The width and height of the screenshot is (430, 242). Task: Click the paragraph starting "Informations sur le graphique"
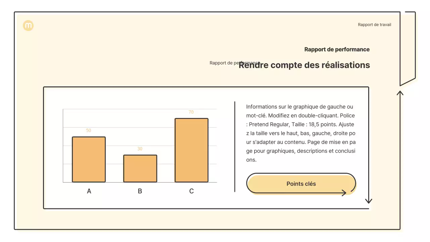coord(301,133)
